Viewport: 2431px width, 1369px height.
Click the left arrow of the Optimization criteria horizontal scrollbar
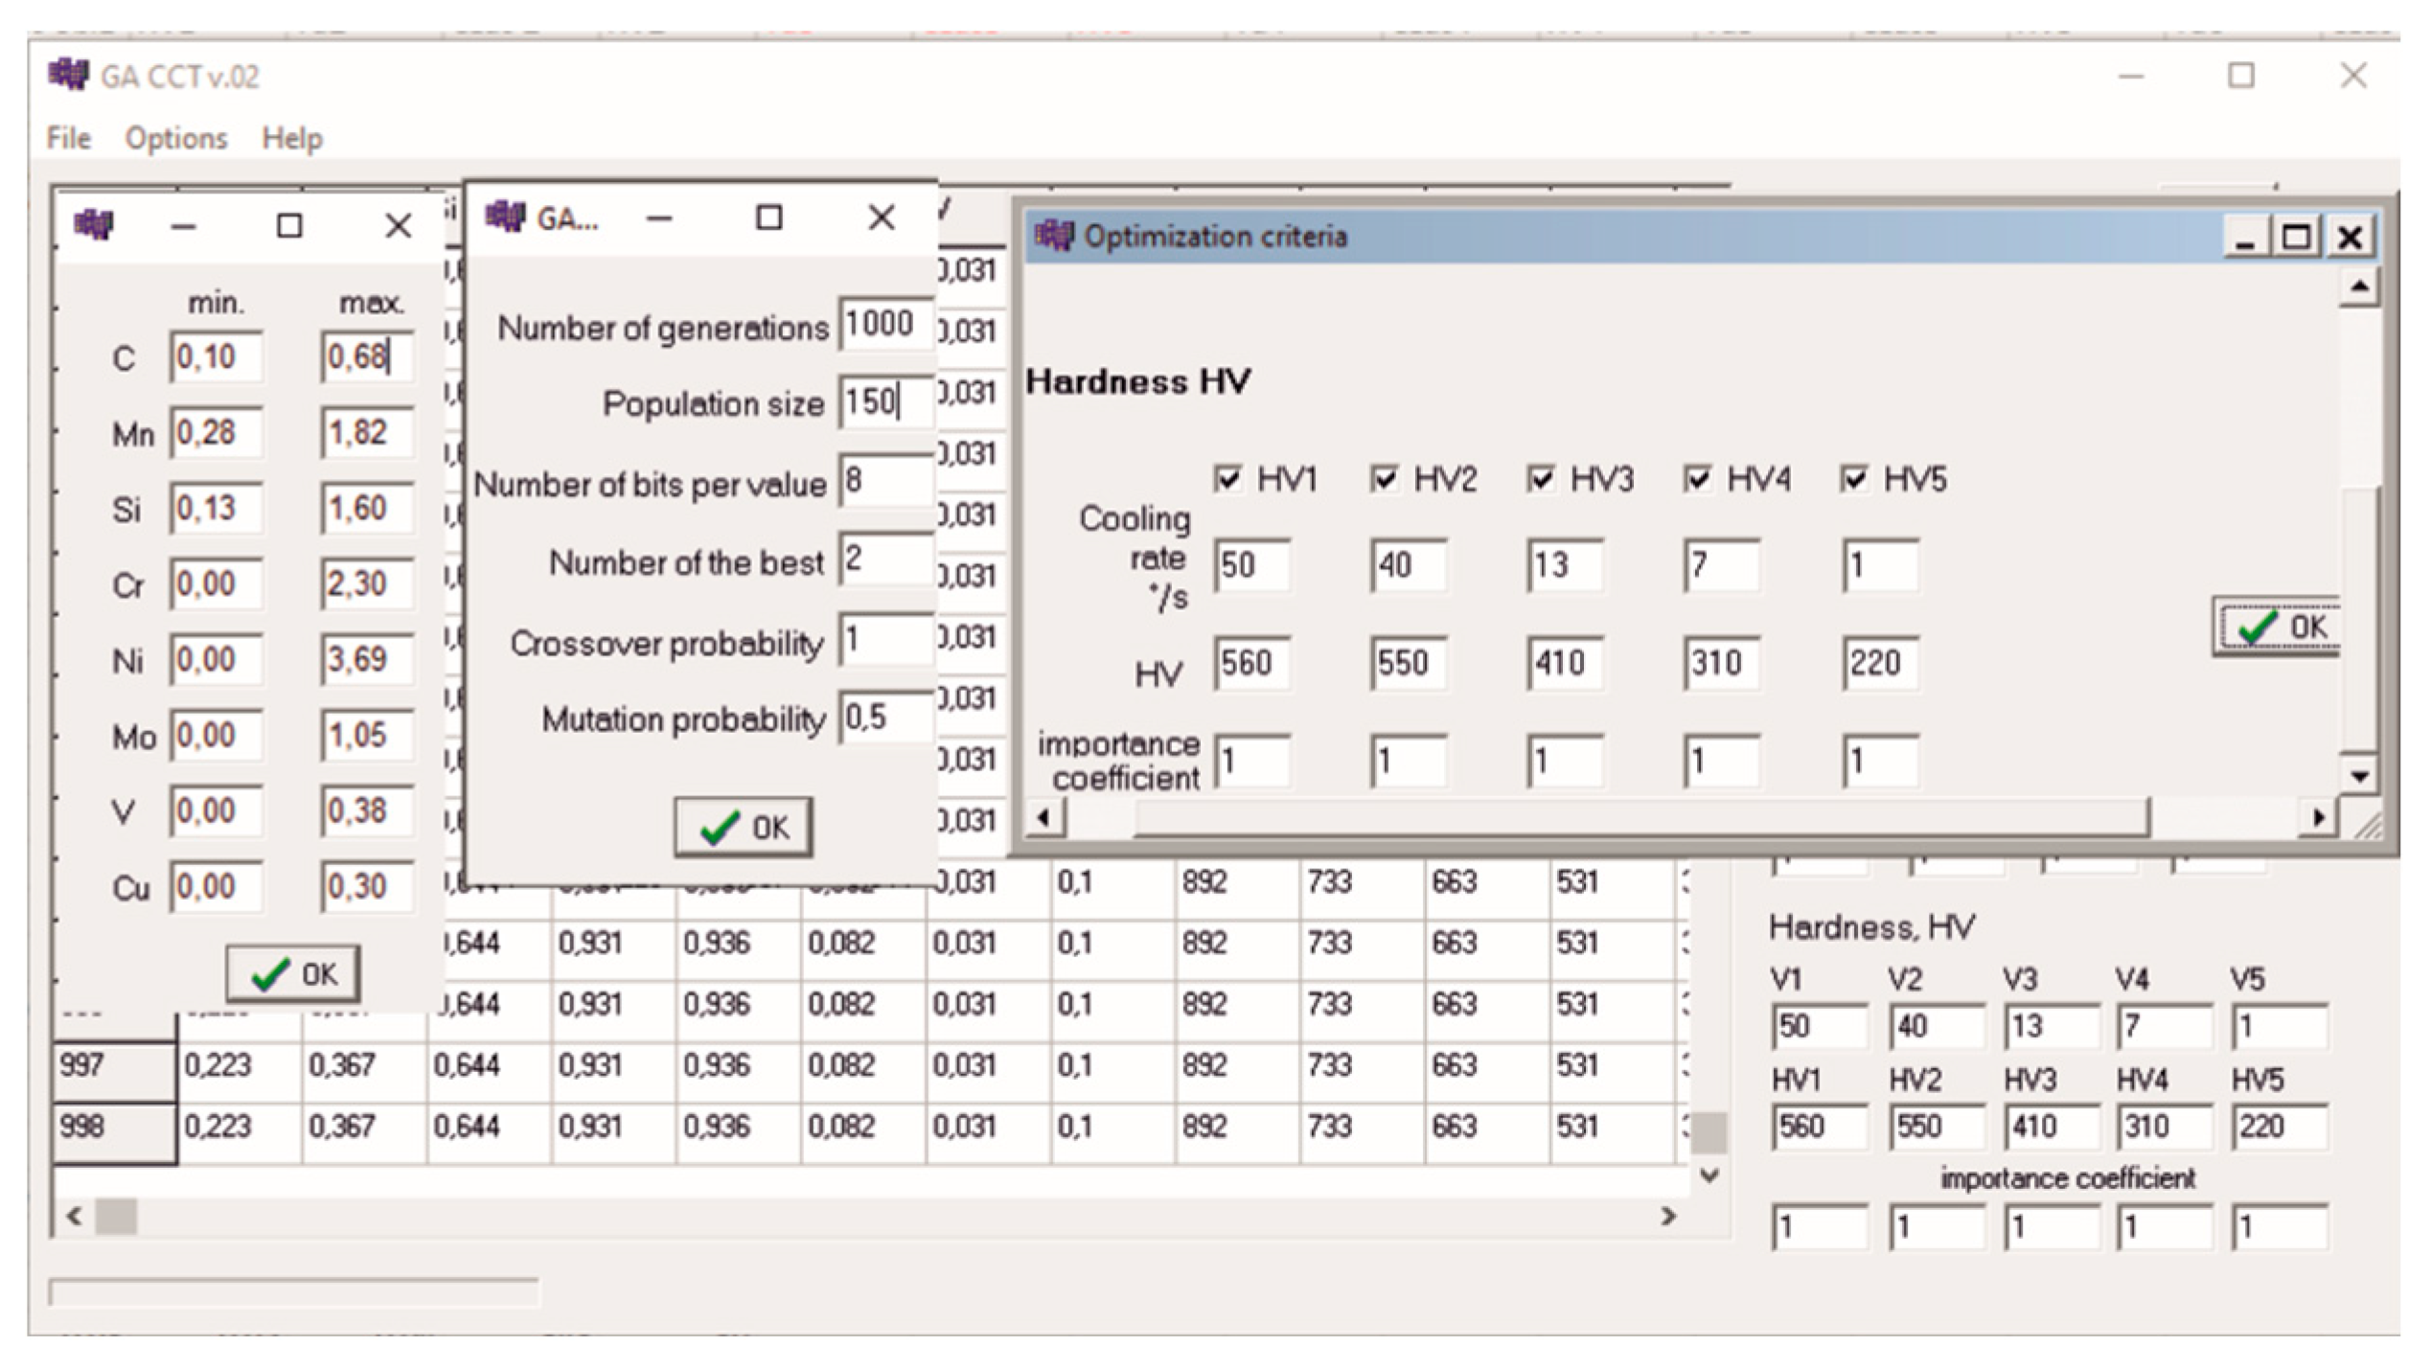click(1045, 817)
